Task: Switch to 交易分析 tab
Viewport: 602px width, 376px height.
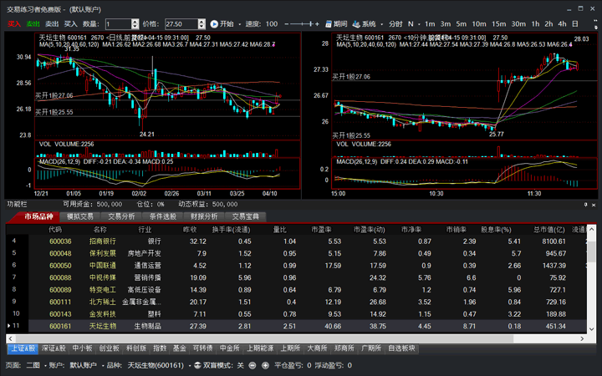Action: coord(121,216)
